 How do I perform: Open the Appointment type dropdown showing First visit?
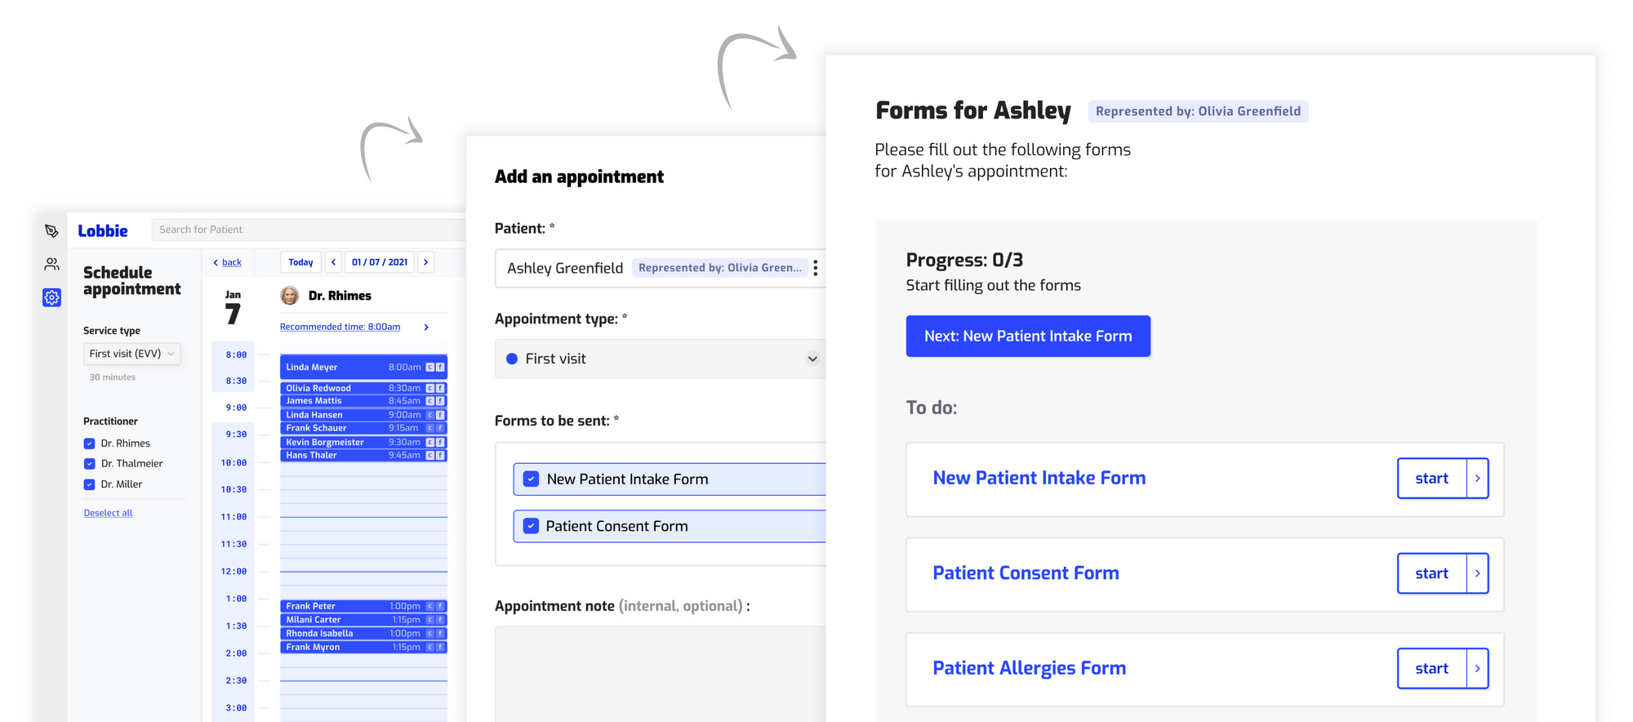point(812,359)
